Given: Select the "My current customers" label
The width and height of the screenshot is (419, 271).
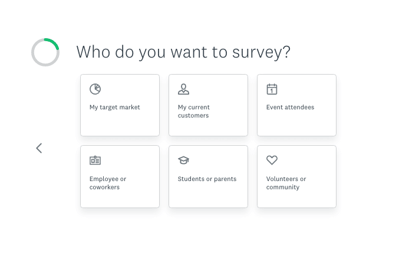Looking at the screenshot, I should click(x=194, y=112).
